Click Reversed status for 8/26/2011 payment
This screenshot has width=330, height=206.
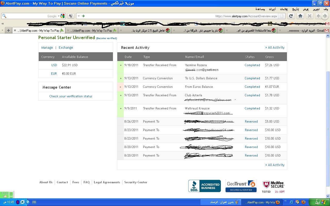(251, 122)
